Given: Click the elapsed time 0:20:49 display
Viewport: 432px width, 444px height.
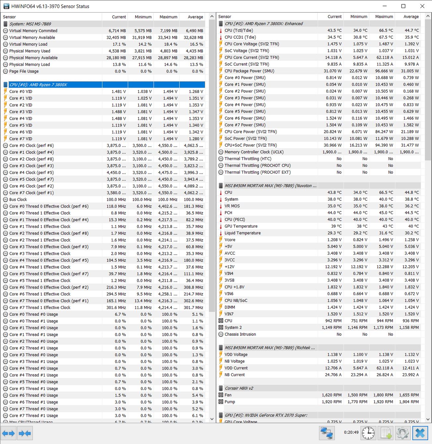Looking at the screenshot, I should pos(351,432).
